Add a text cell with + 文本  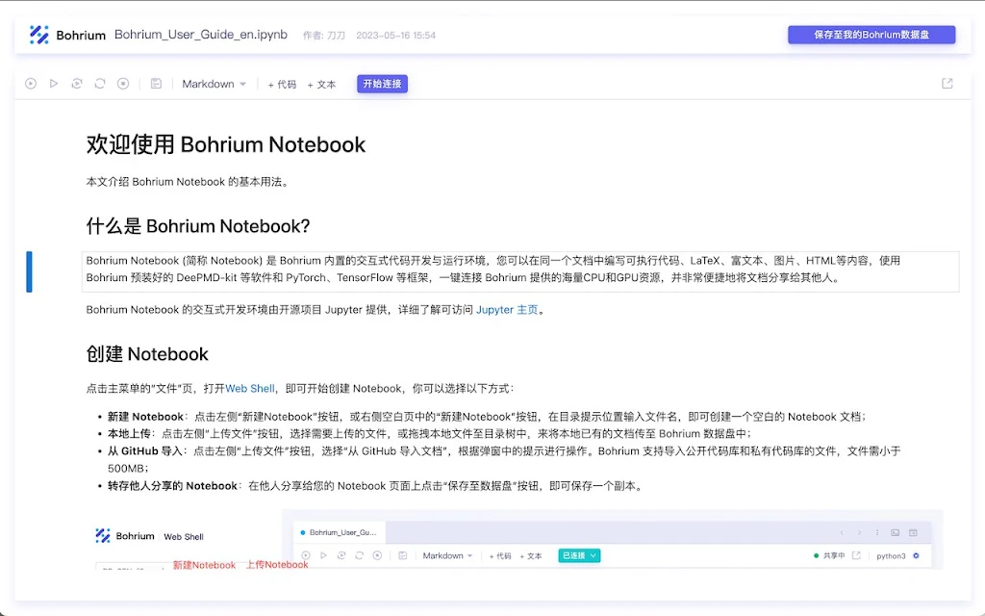321,85
